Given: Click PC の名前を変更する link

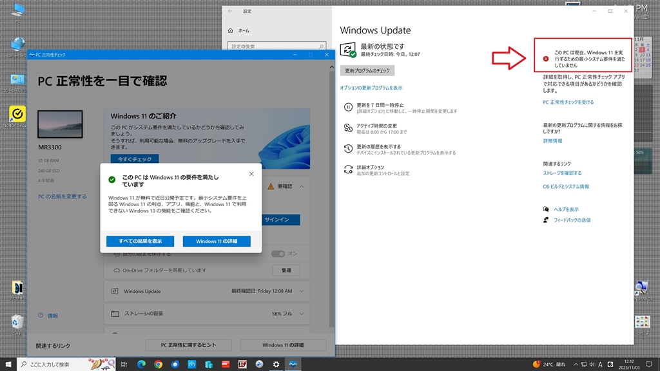Looking at the screenshot, I should 63,196.
